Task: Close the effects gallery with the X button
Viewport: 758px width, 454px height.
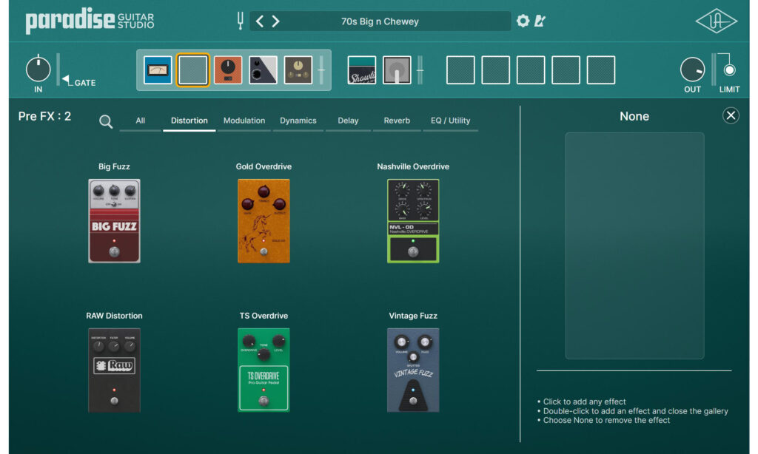Action: pos(731,115)
